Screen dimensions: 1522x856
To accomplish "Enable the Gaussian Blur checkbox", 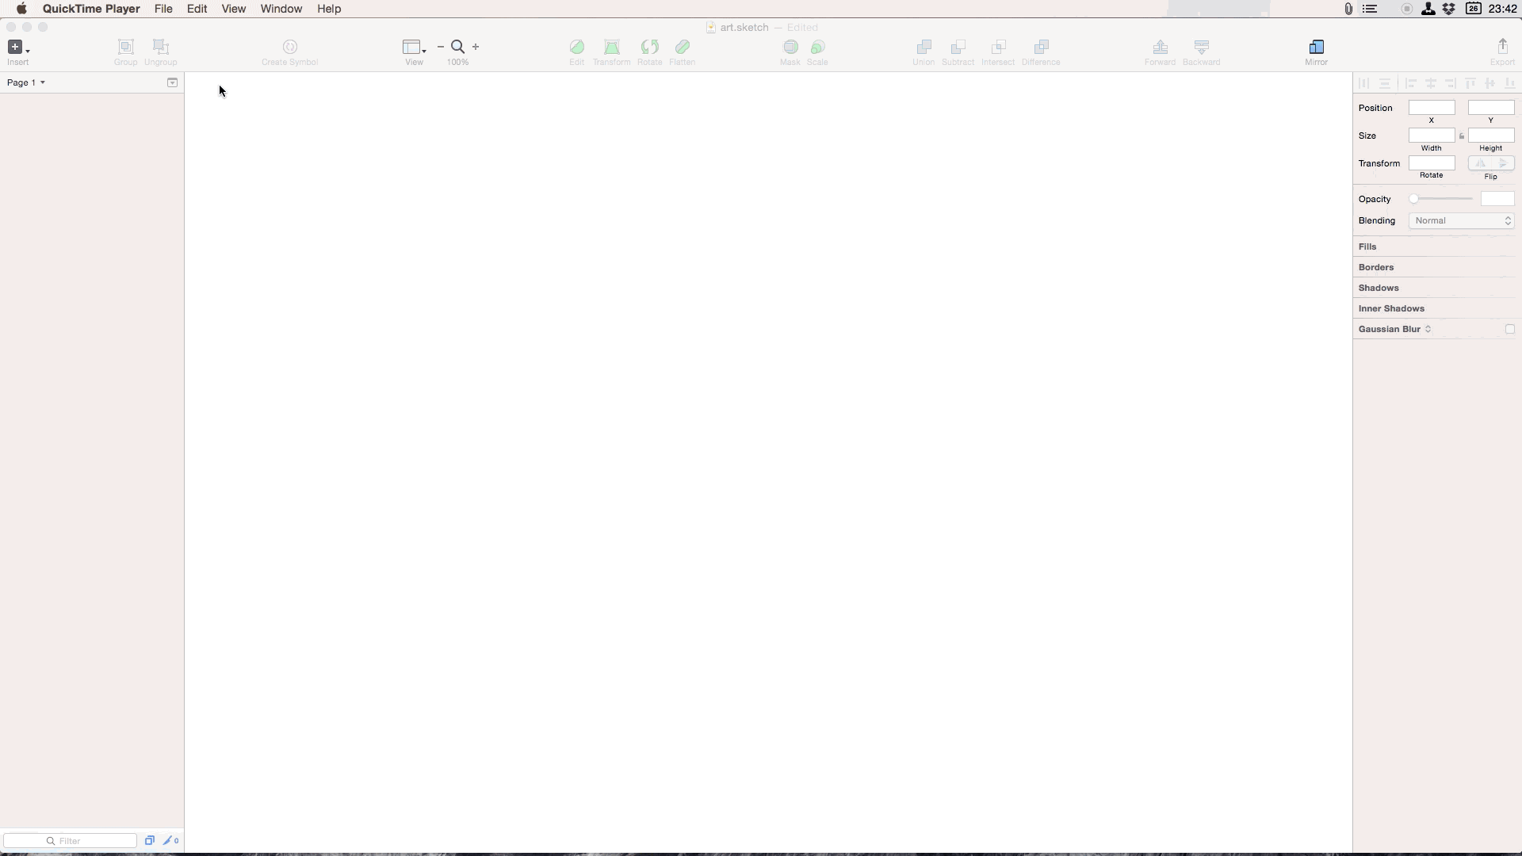I will 1509,329.
